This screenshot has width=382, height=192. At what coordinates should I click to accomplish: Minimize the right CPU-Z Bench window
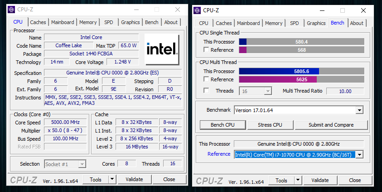[x=322, y=10]
